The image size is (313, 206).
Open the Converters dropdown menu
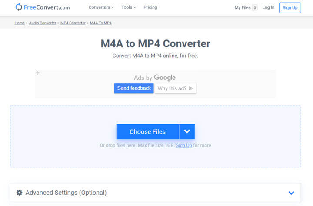[101, 7]
